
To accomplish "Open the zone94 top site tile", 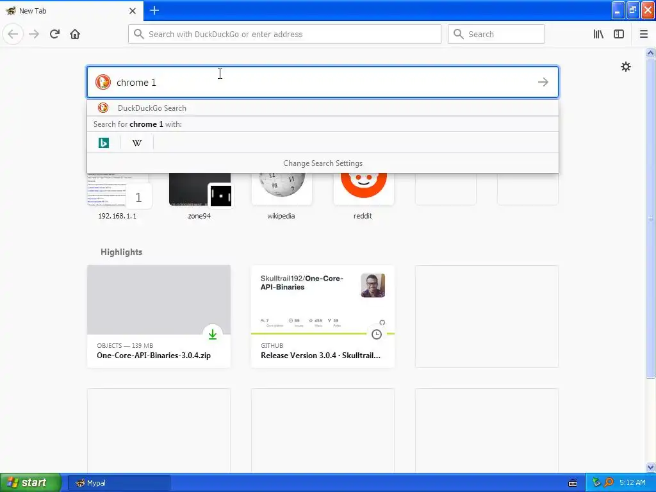I will tap(200, 196).
